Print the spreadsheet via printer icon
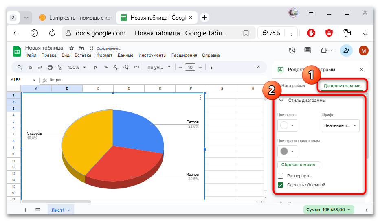 pyautogui.click(x=50, y=67)
